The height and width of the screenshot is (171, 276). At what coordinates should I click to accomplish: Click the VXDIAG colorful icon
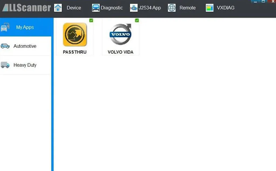coord(210,8)
